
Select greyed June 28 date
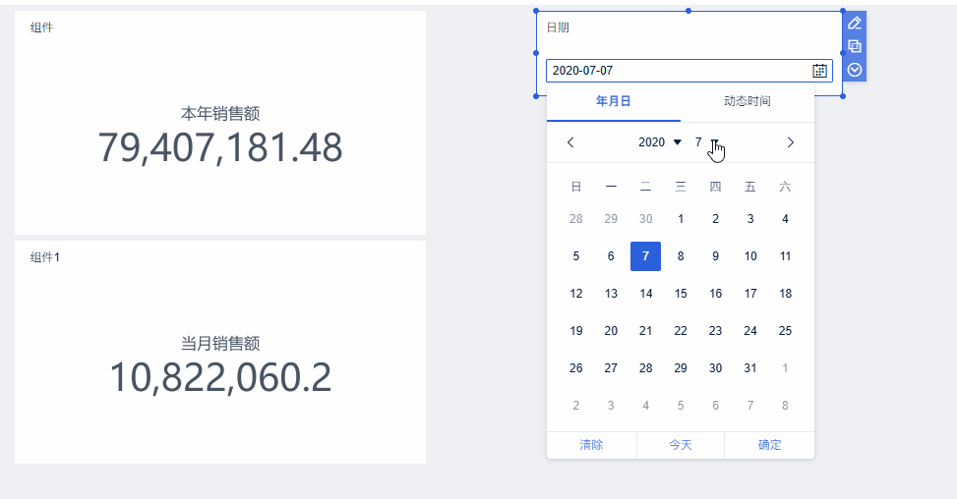click(x=576, y=219)
